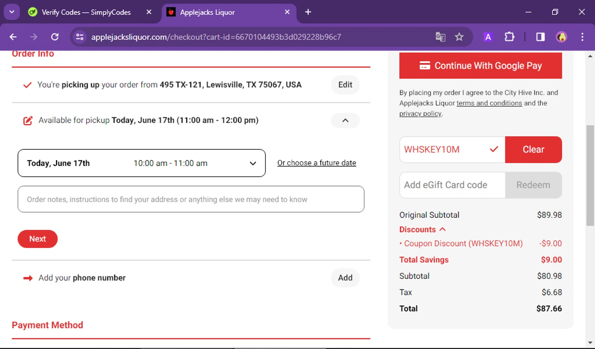Go back to previous page
The image size is (595, 349).
coord(13,37)
